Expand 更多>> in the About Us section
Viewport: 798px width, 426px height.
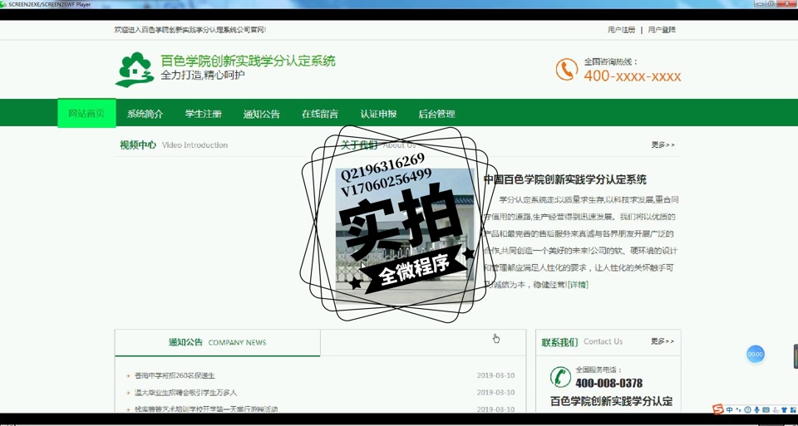pos(663,145)
